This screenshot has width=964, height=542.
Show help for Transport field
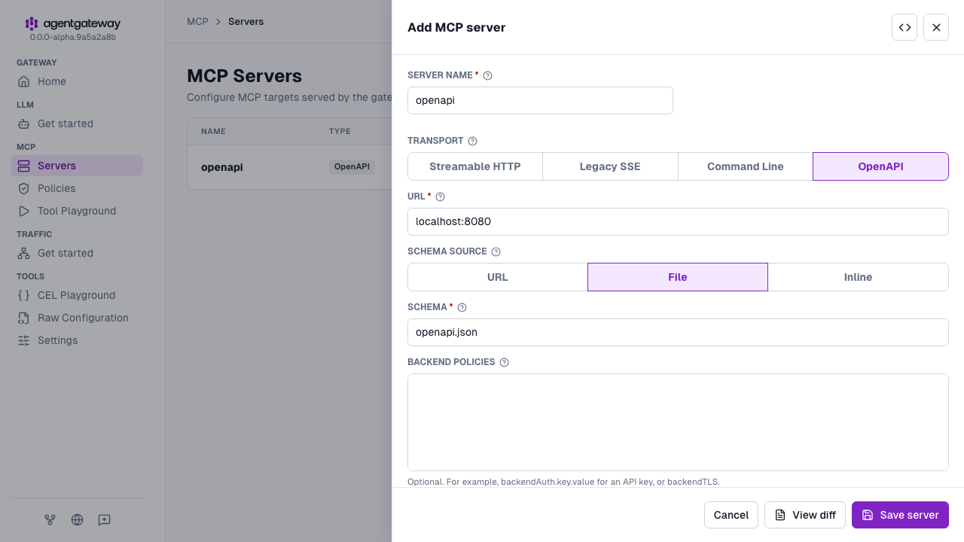(x=472, y=141)
